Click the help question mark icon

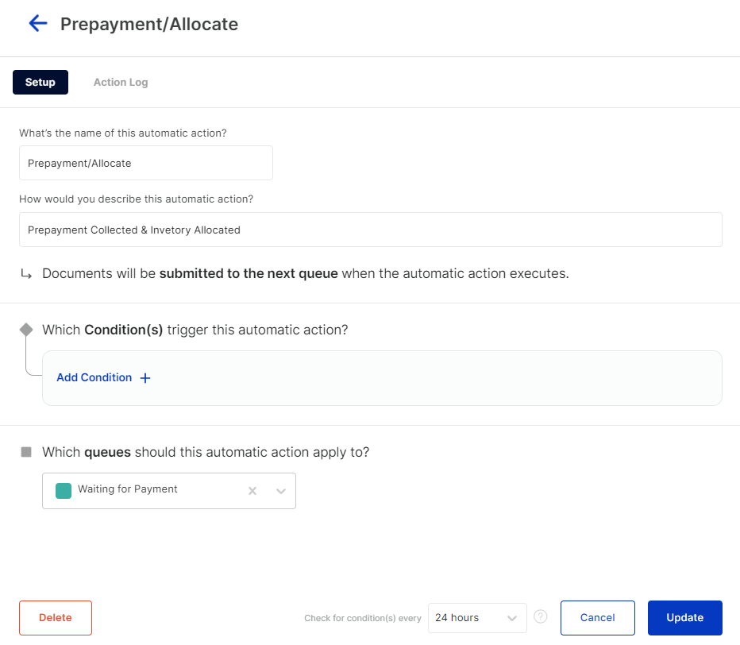coord(541,616)
